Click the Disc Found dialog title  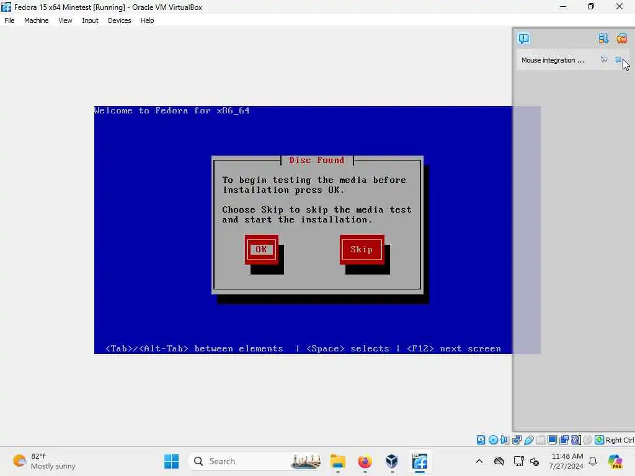tap(317, 161)
